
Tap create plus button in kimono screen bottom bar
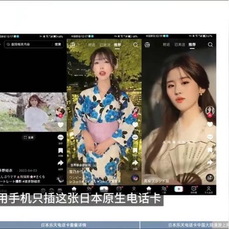click(104, 189)
